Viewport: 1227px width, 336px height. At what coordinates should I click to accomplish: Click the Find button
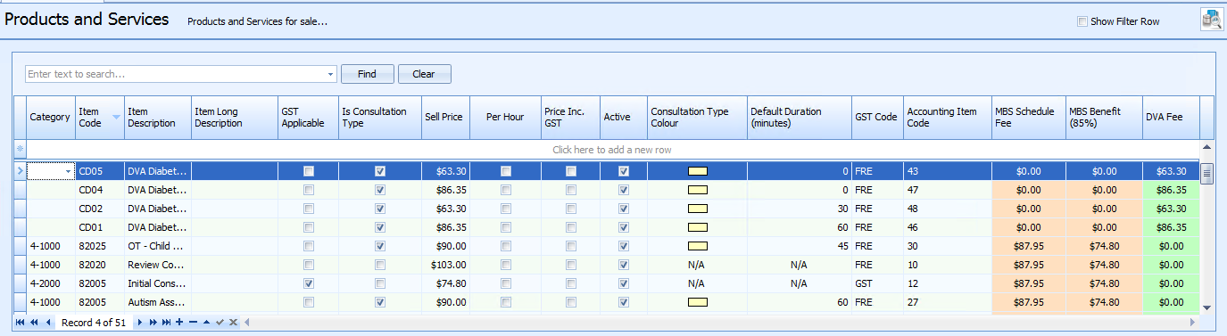pyautogui.click(x=367, y=74)
